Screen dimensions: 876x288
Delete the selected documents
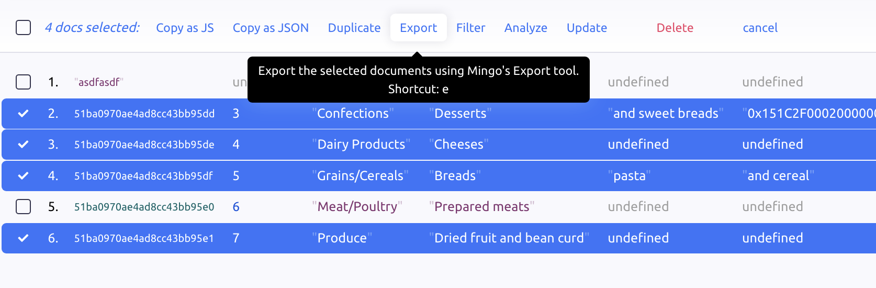click(675, 28)
